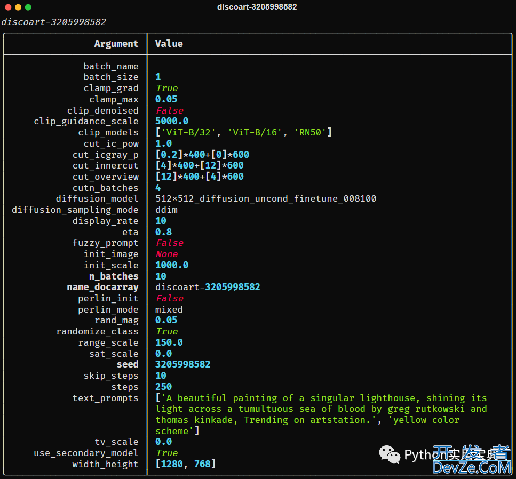Select the perlin_init argument label
The width and height of the screenshot is (516, 479).
(108, 298)
